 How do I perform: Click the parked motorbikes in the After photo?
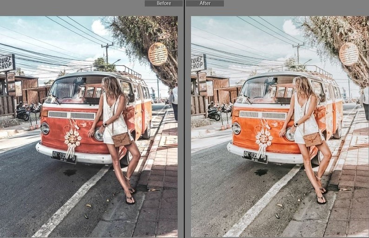tap(215, 113)
